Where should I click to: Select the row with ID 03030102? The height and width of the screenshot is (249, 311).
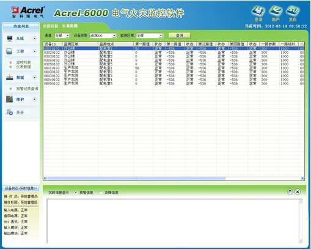174,56
